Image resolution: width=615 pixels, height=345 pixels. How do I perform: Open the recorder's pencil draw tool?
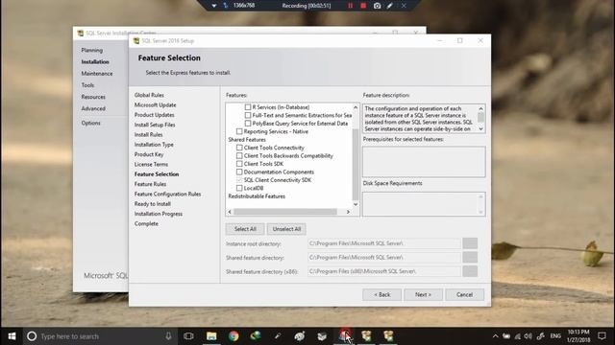coord(390,6)
